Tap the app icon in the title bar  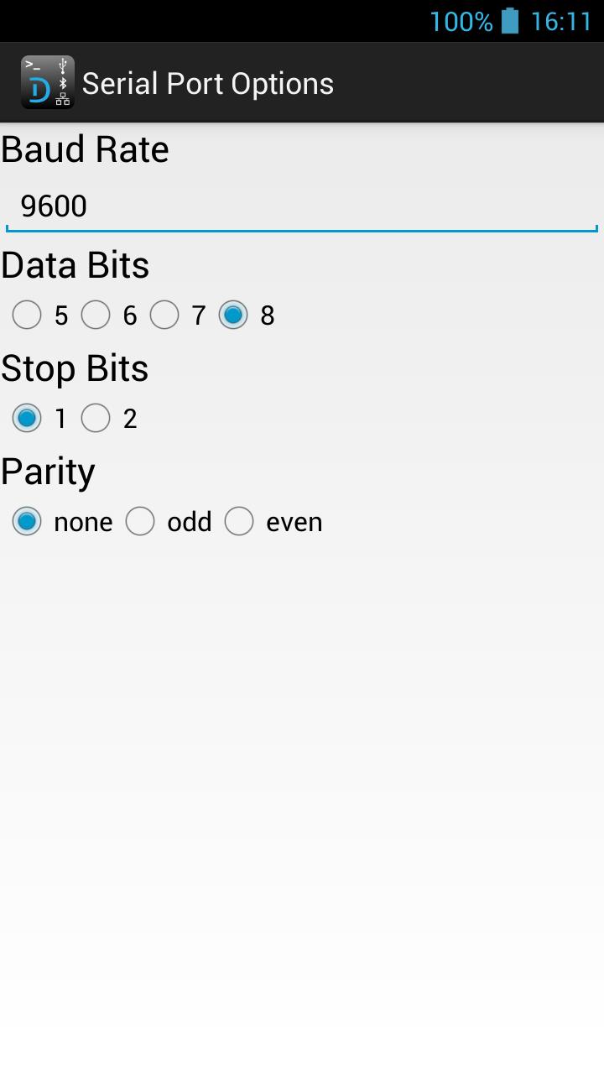click(48, 82)
